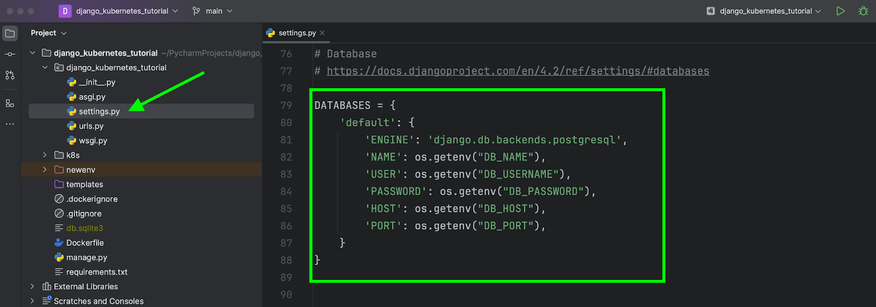Close the settings.py editor tab
Screen dimensions: 876x307
tap(322, 33)
